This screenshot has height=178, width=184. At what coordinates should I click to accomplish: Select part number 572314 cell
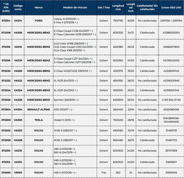6,21
